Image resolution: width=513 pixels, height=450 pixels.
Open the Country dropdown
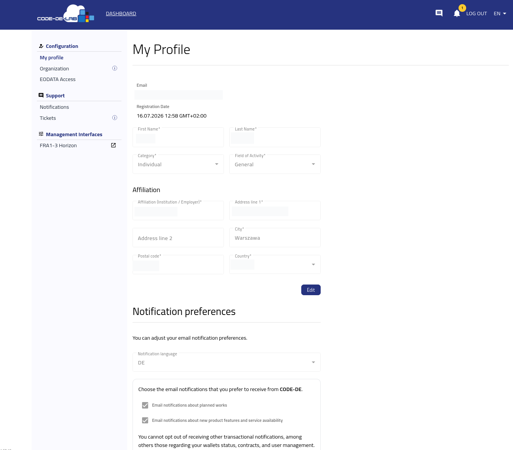[x=275, y=264]
